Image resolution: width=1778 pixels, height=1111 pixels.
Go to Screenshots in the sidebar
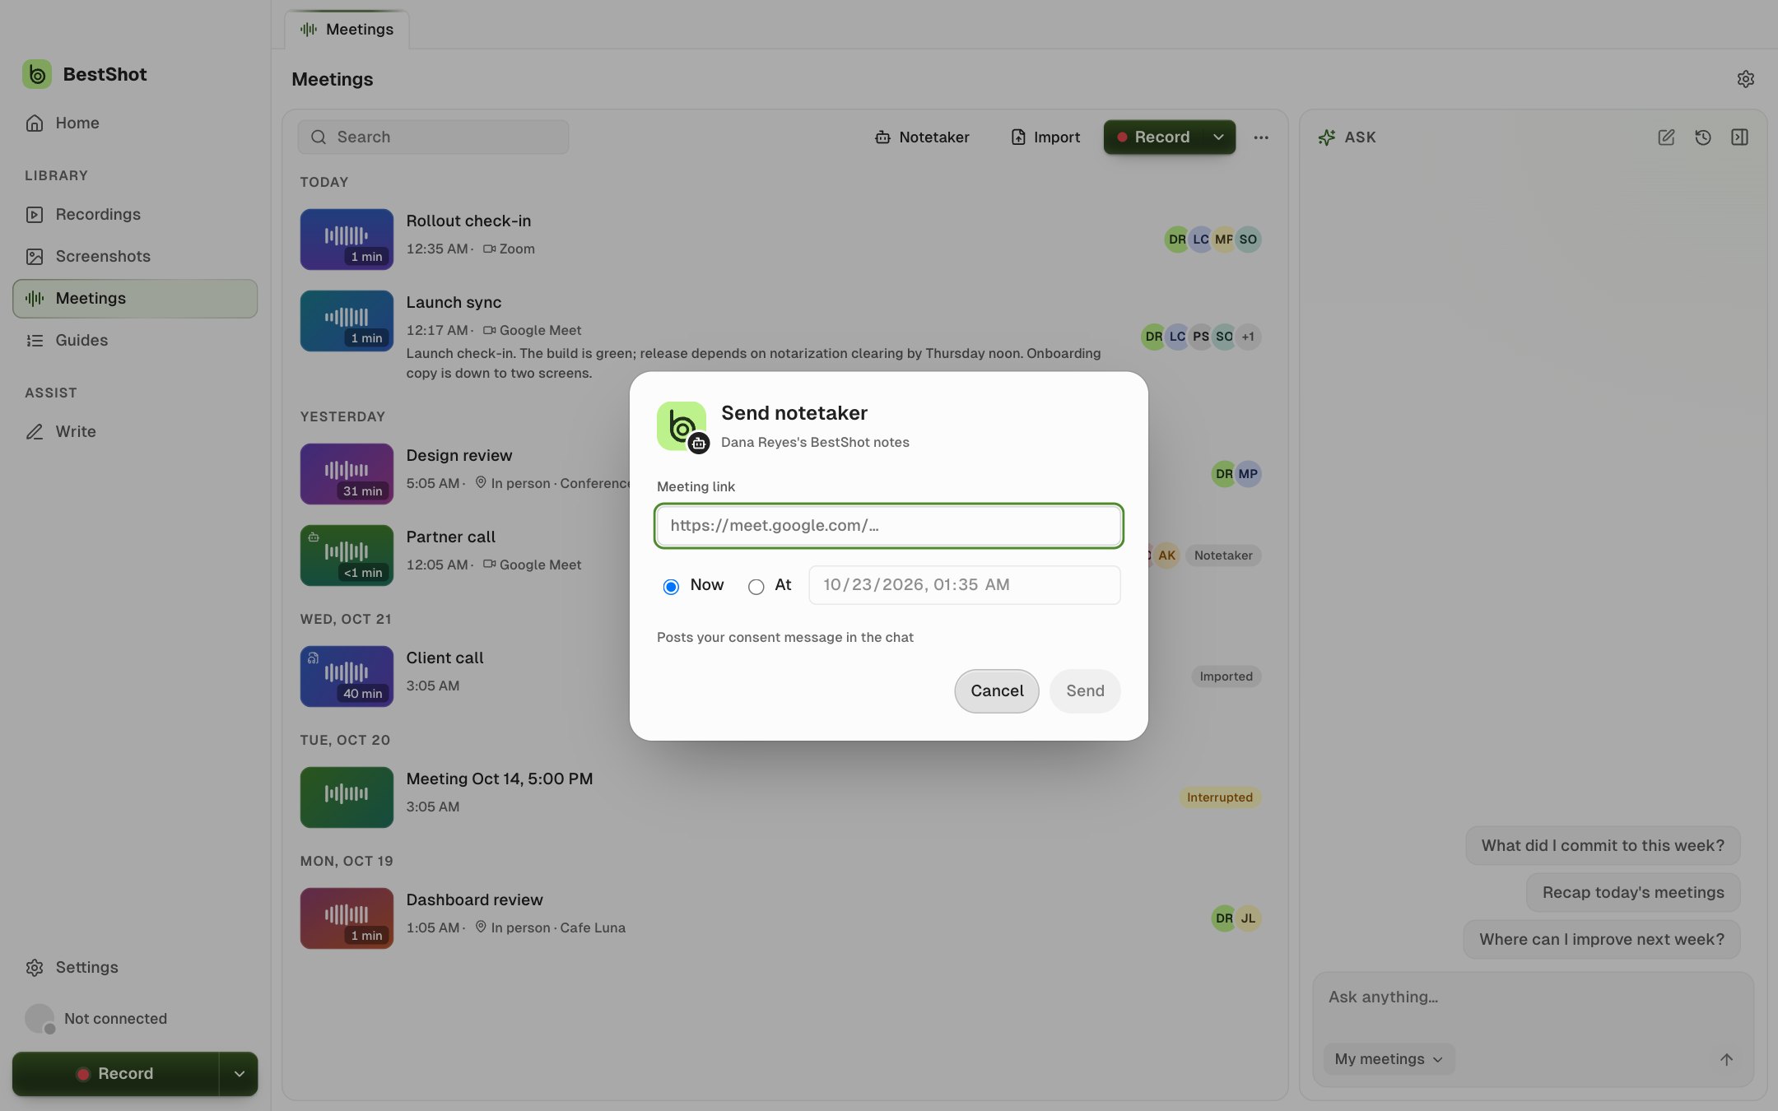(135, 256)
